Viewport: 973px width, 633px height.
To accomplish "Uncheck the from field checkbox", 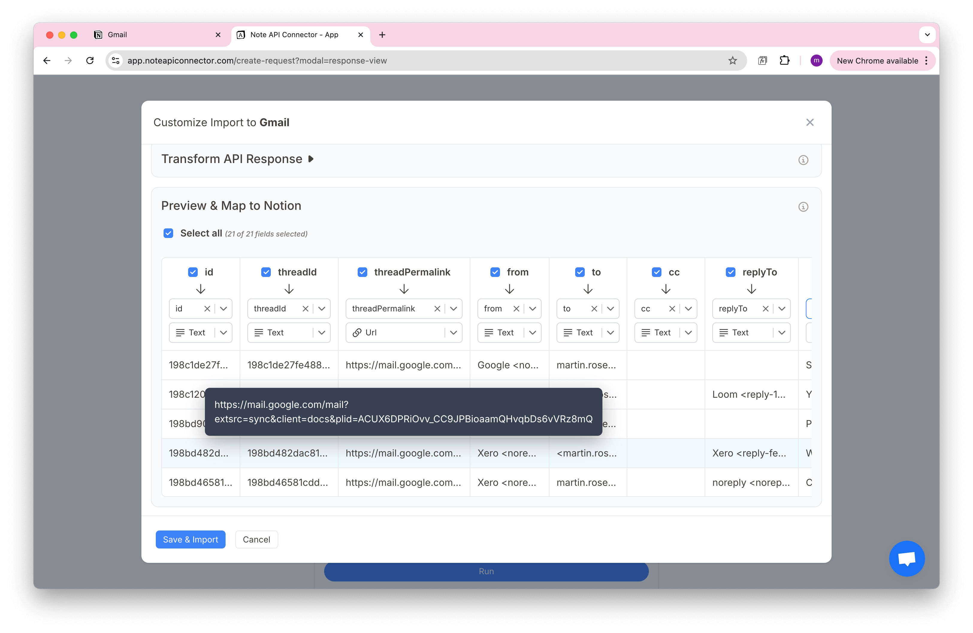I will pyautogui.click(x=495, y=272).
